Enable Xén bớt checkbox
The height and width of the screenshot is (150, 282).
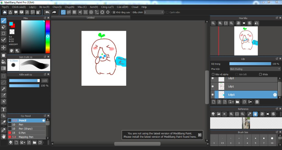237,74
